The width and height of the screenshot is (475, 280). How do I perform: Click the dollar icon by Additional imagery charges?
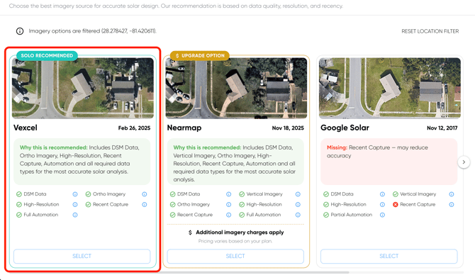(x=190, y=233)
